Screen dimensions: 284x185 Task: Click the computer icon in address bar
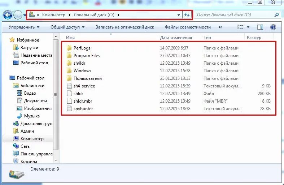pyautogui.click(x=32, y=14)
